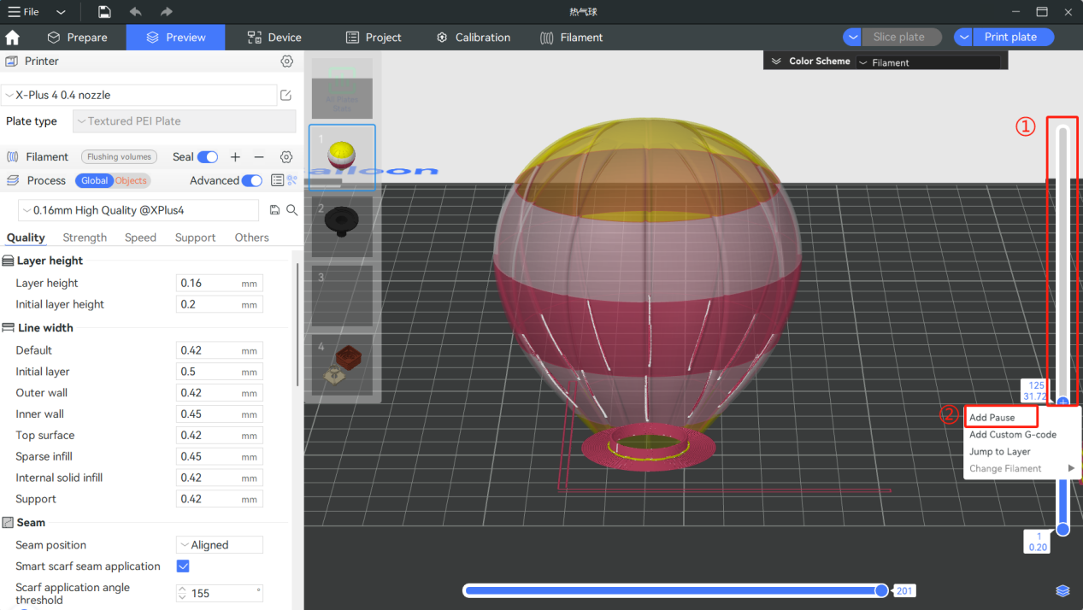Remove a filament with minus icon
1083x610 pixels.
pos(259,157)
